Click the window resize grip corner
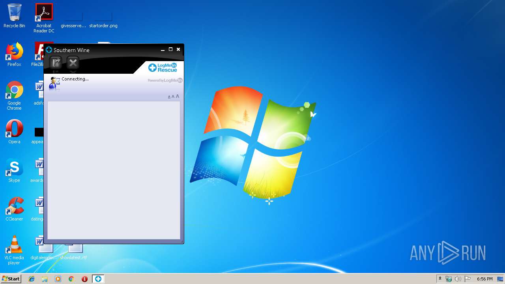Image resolution: width=505 pixels, height=284 pixels. (x=182, y=242)
